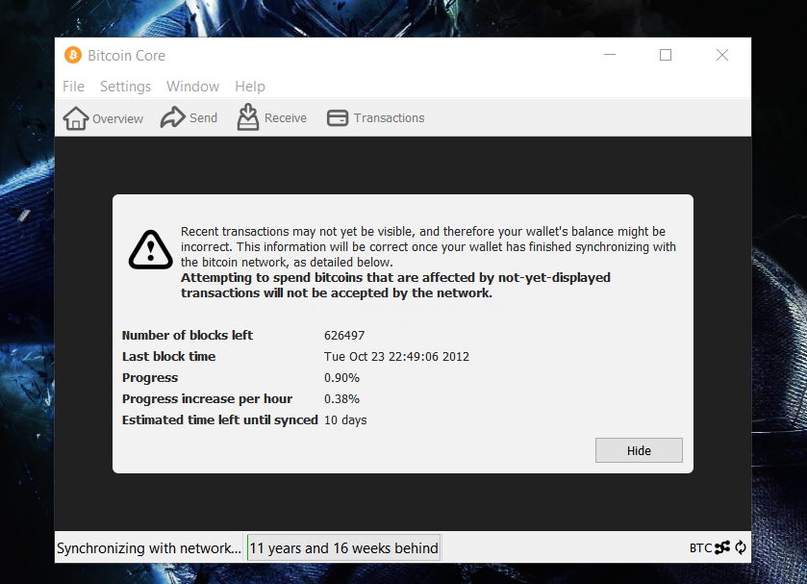Click the 'Synchronizing with network...' status text
Image resolution: width=807 pixels, height=584 pixels.
[x=149, y=548]
